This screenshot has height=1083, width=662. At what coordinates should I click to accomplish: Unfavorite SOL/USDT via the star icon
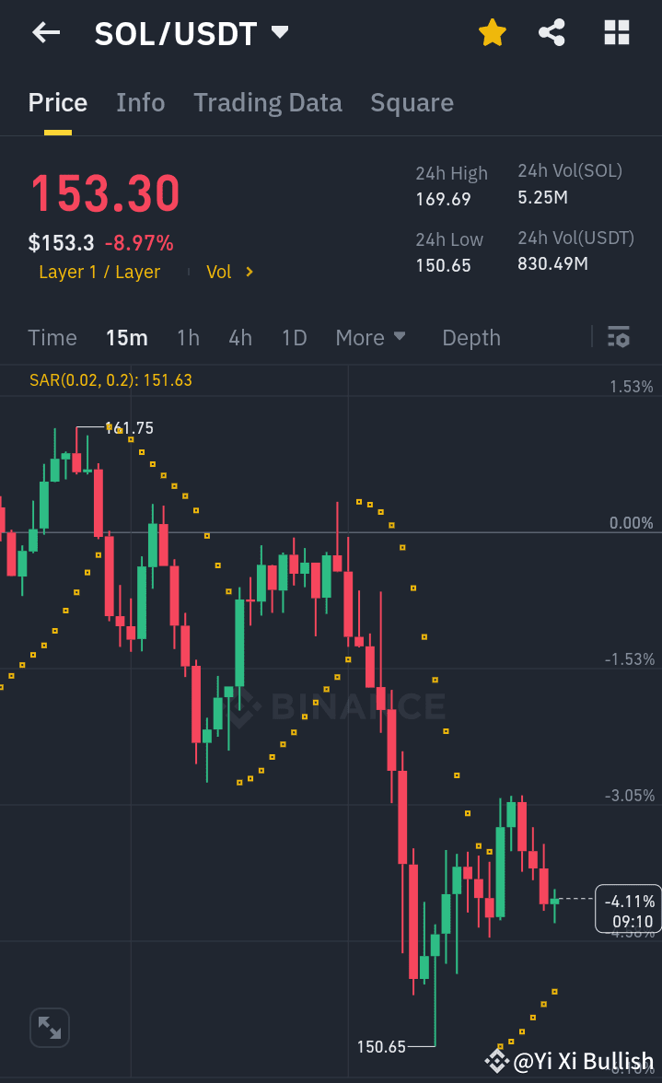(493, 32)
